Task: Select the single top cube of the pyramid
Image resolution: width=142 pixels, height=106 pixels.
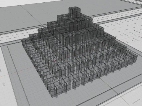Action: [75, 12]
